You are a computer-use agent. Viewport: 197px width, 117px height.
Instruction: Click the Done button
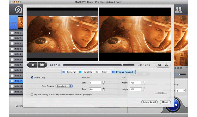pos(165,102)
